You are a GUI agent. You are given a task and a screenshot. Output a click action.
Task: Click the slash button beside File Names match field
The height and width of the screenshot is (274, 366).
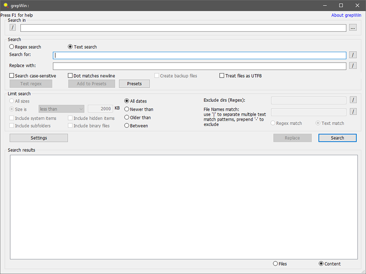(x=353, y=111)
